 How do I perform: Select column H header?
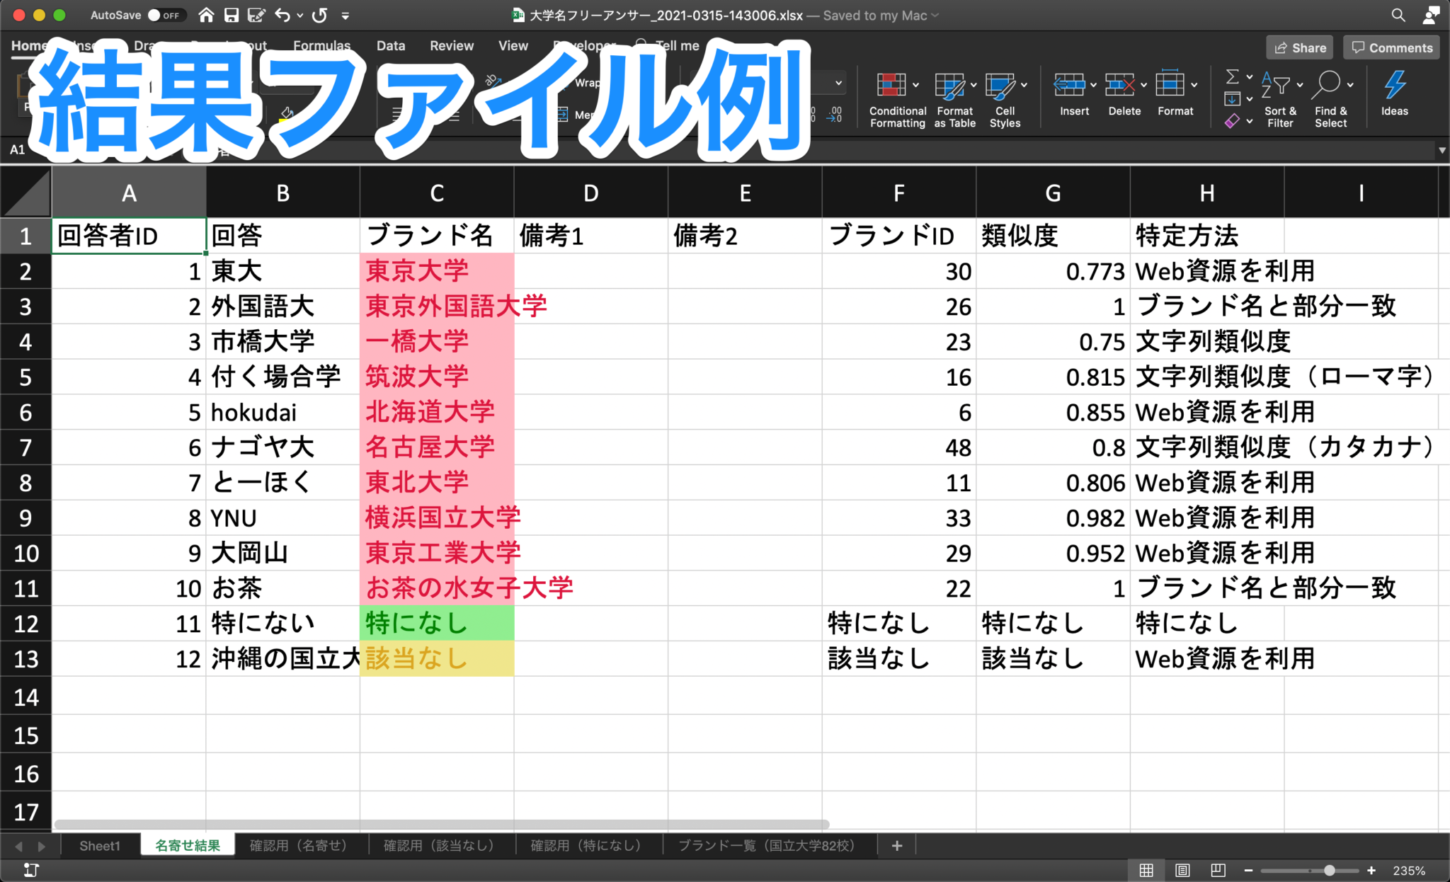pyautogui.click(x=1207, y=193)
